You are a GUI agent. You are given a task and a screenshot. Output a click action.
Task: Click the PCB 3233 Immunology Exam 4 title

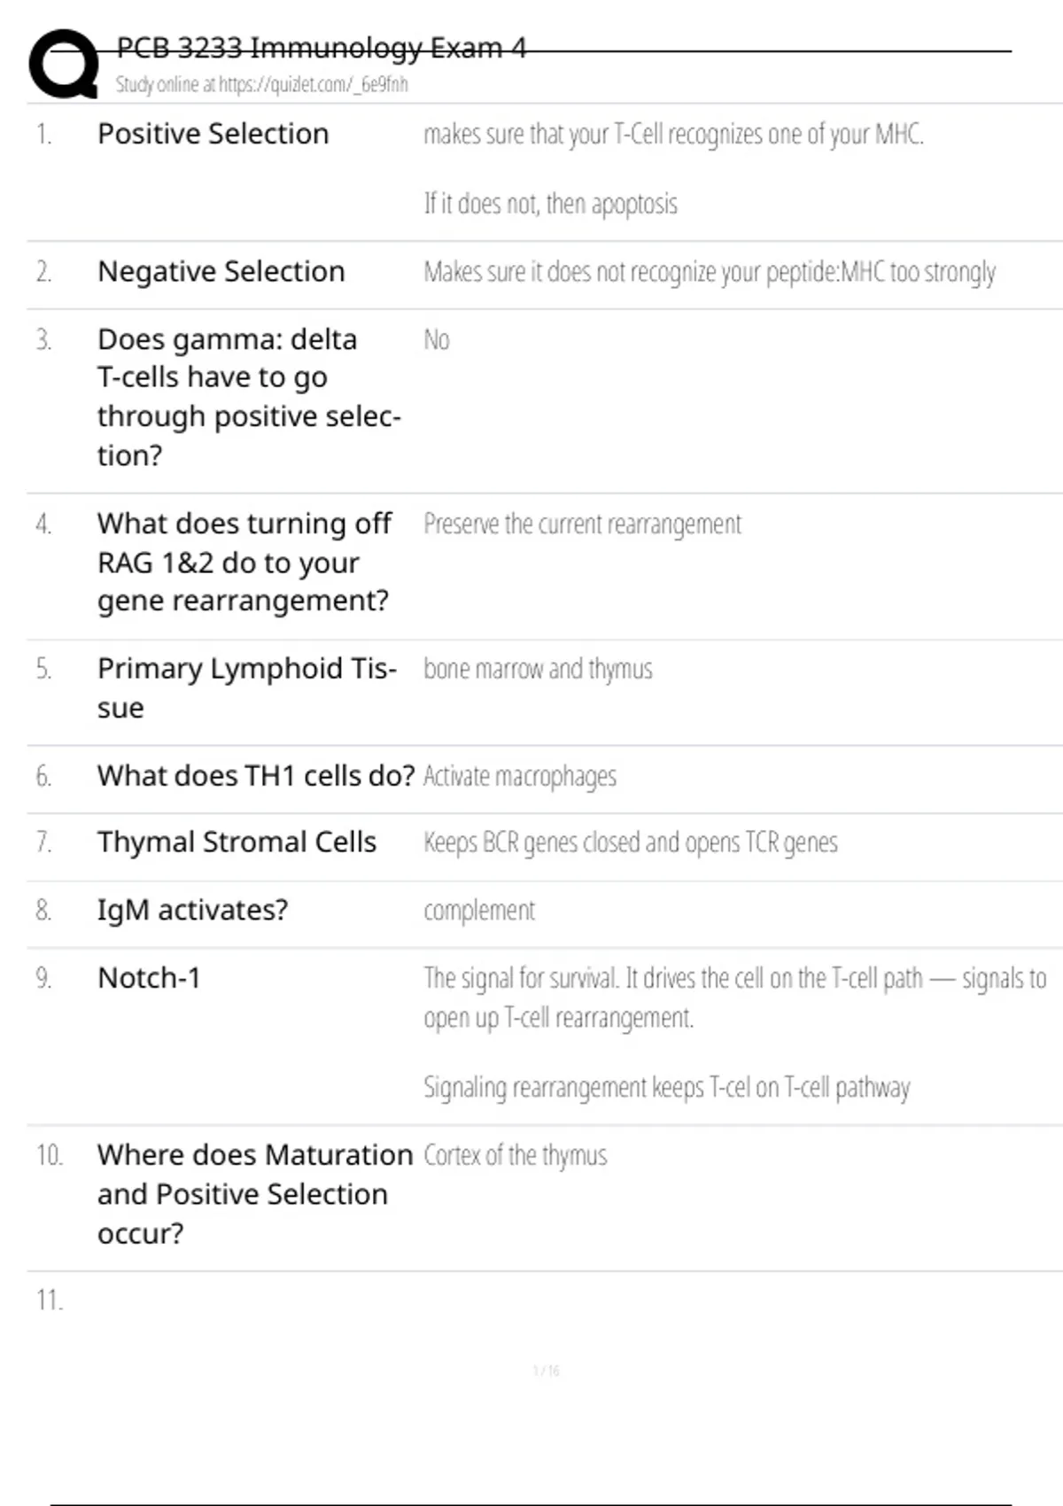(x=321, y=48)
